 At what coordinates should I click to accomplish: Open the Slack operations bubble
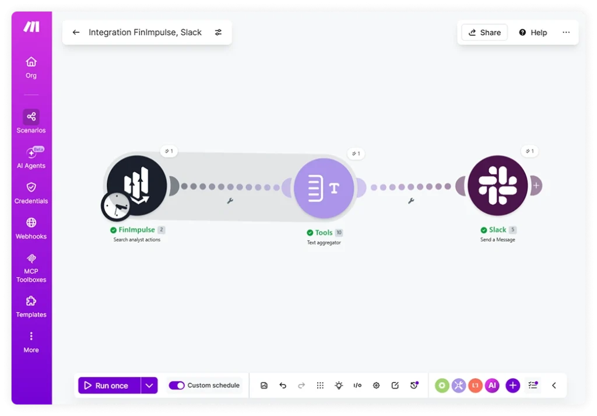[x=529, y=151]
